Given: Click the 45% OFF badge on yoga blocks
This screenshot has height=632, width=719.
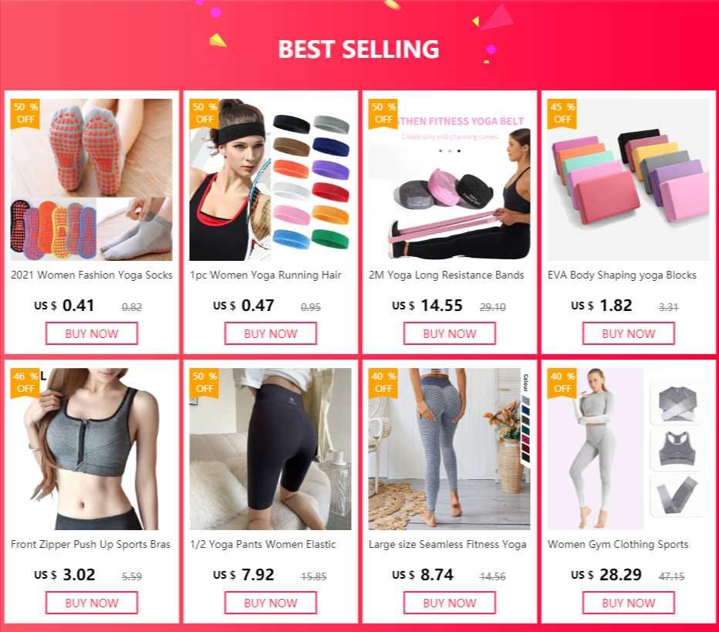Looking at the screenshot, I should point(562,113).
